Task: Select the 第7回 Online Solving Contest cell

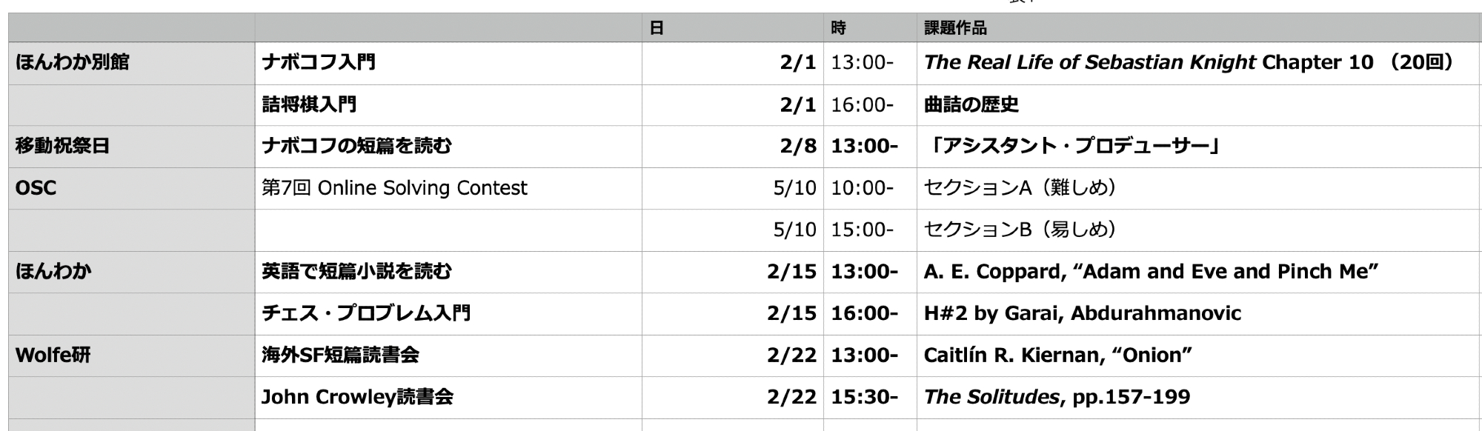Action: click(448, 188)
